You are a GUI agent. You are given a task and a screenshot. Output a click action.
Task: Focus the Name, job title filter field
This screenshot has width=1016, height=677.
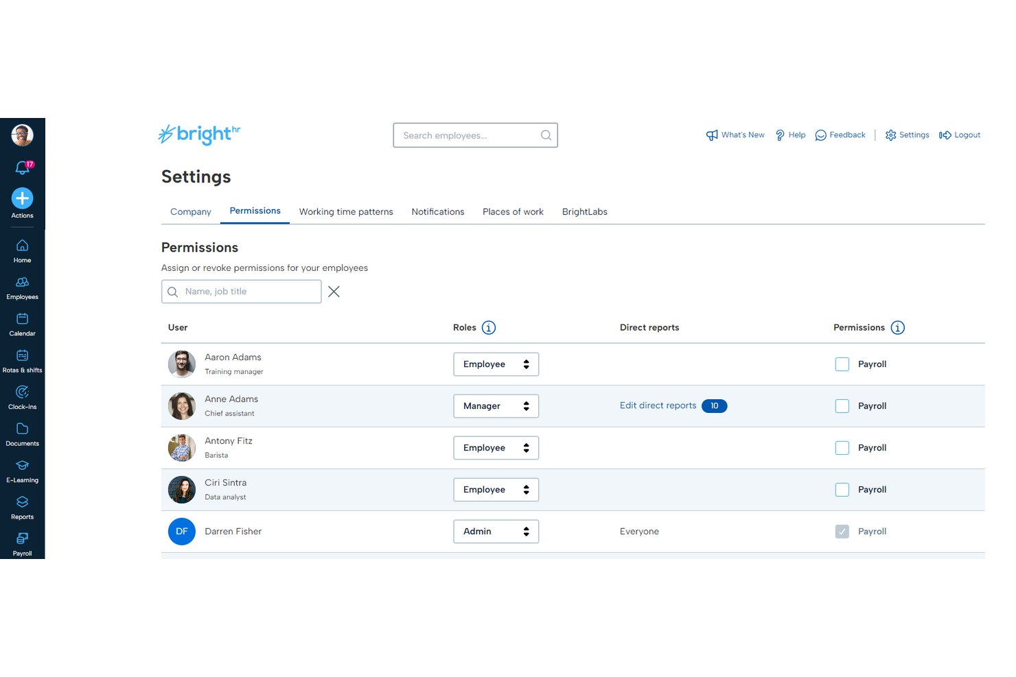coord(242,292)
